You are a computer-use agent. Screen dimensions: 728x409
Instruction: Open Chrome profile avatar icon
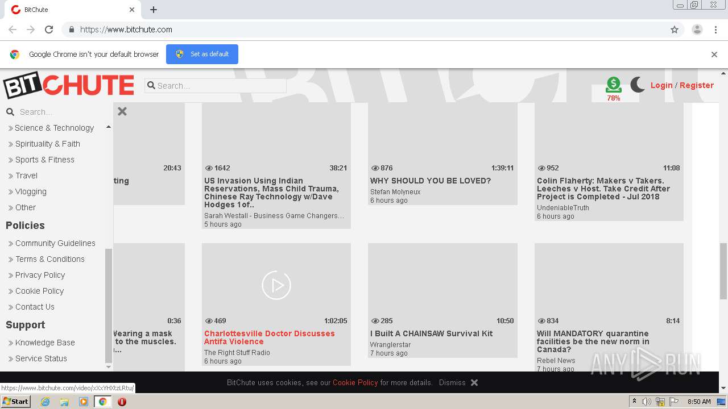[697, 30]
